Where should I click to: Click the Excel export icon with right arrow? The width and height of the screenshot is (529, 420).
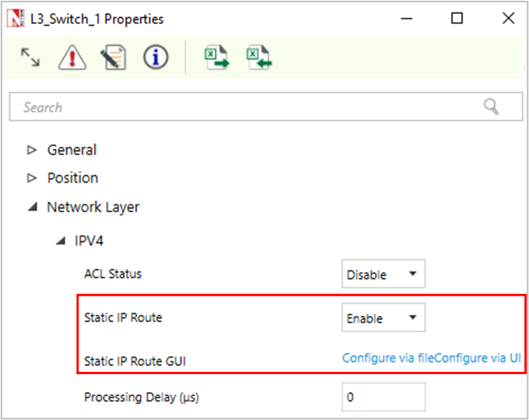click(216, 58)
